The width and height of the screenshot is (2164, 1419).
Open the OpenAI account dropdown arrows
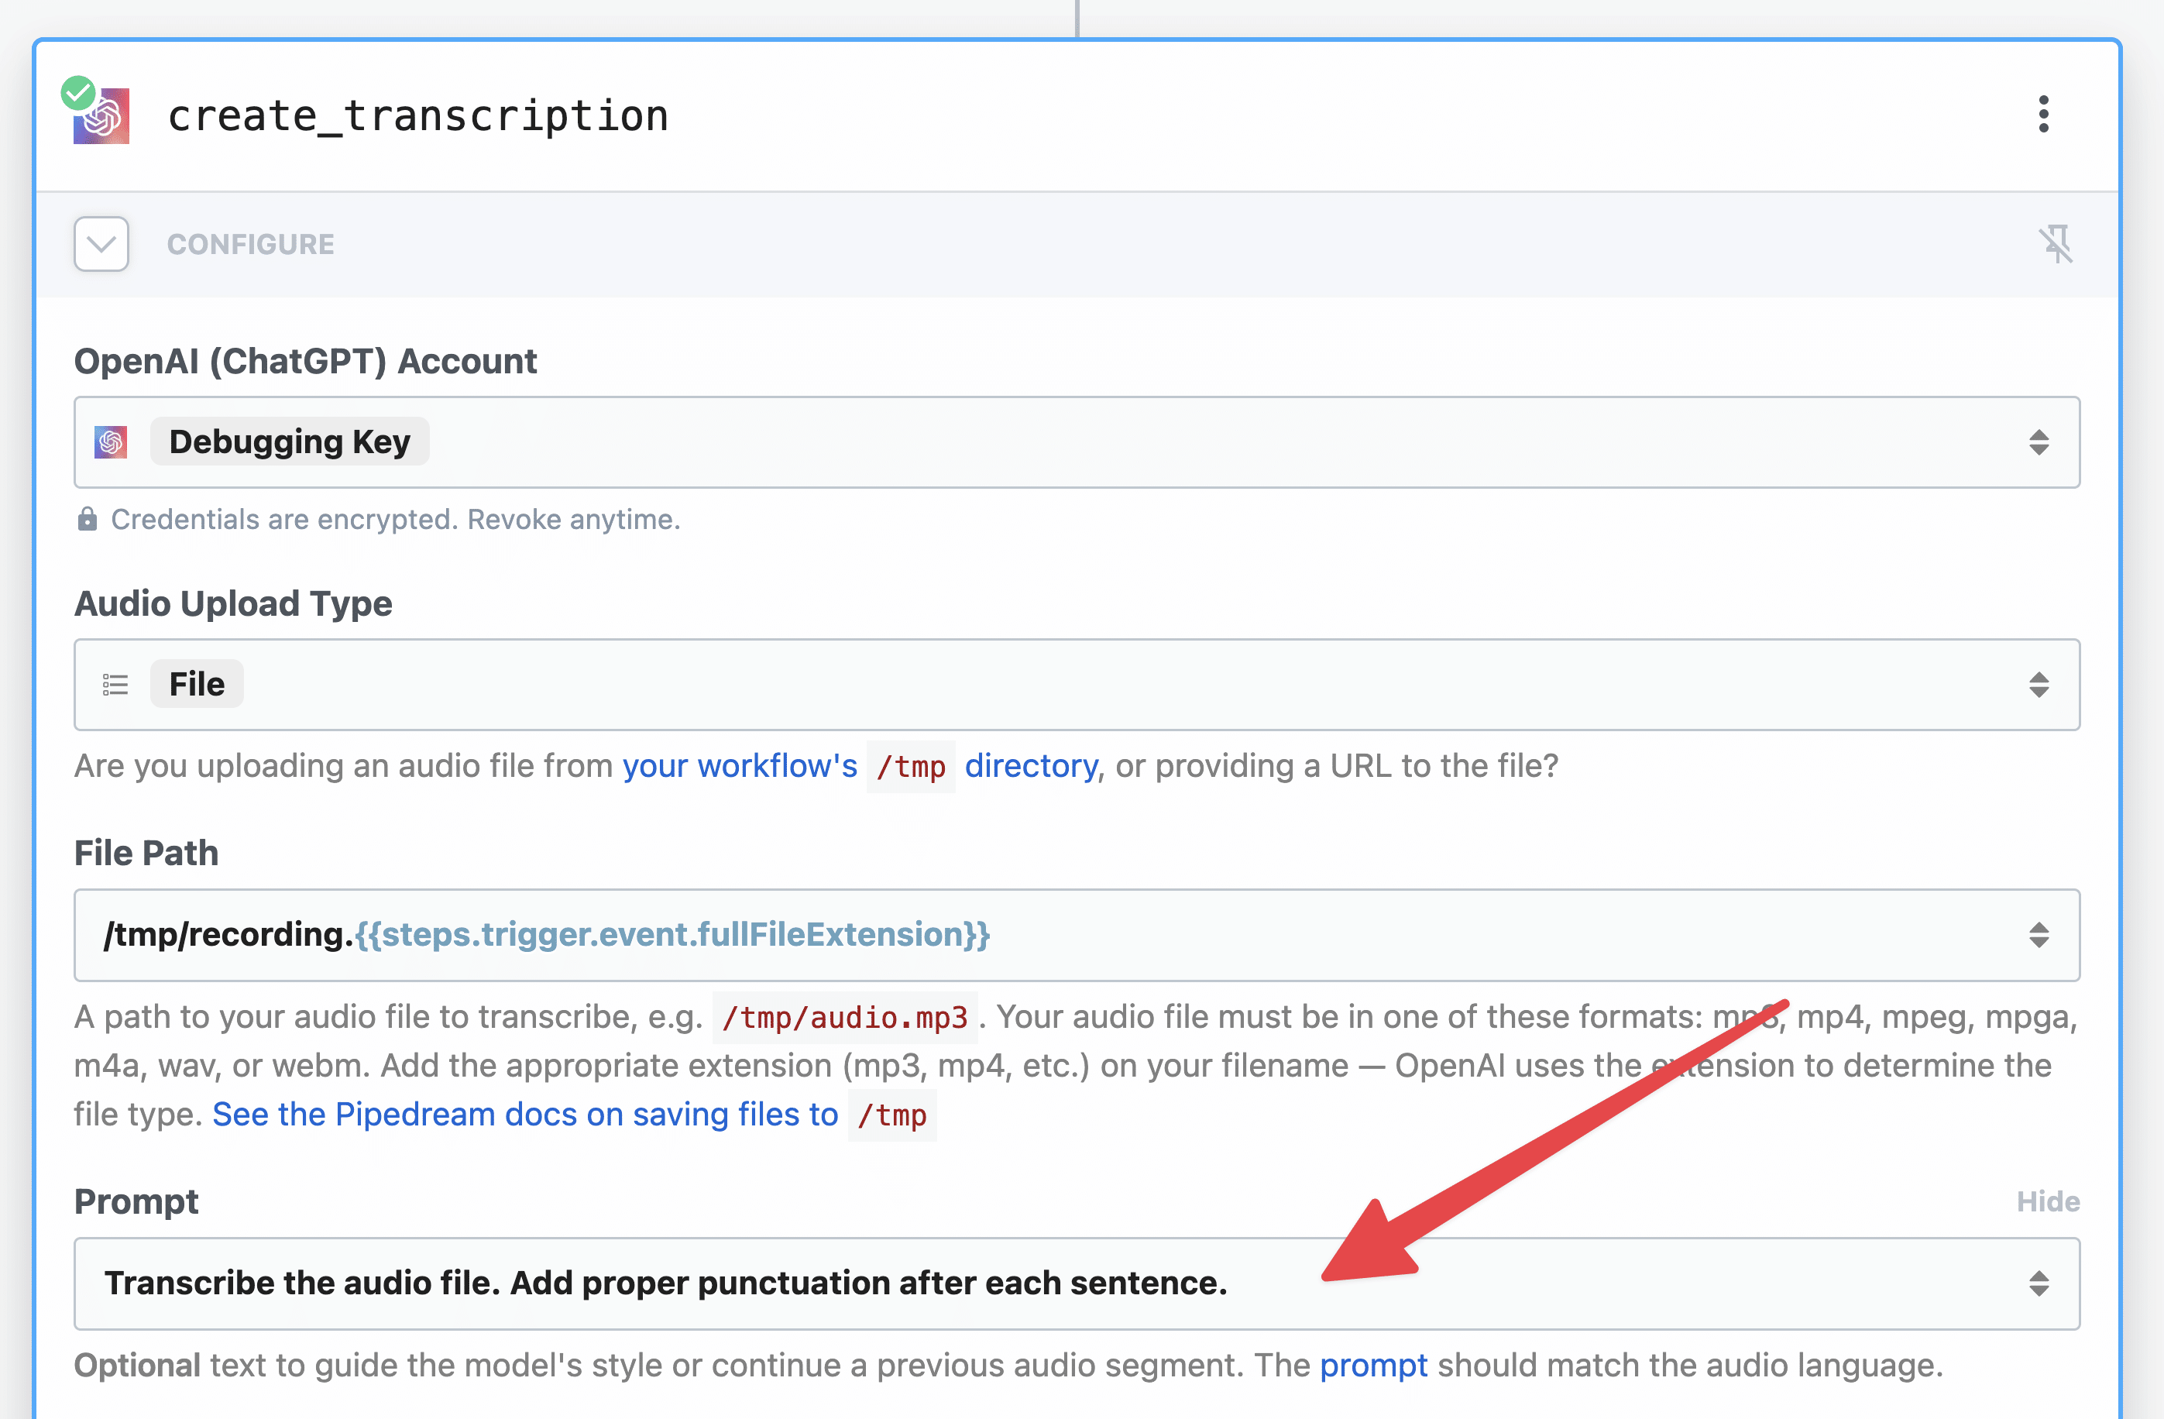point(2039,443)
